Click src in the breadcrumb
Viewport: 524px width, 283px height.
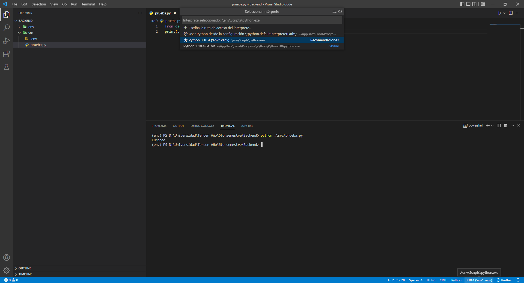pos(153,21)
